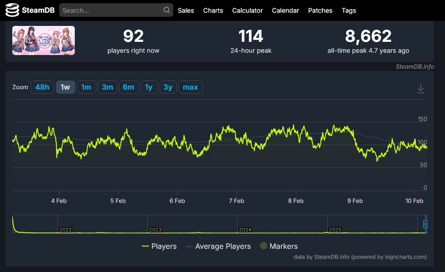Set chart zoom to max

(191, 87)
